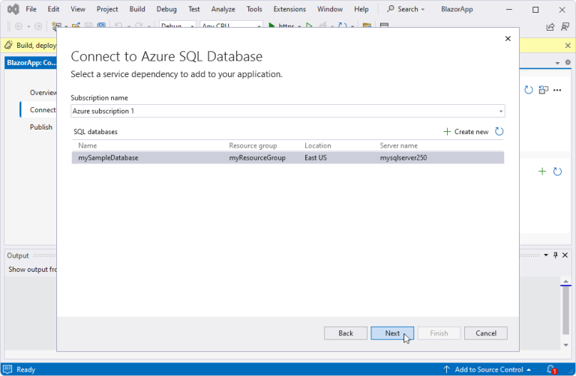Screen dimensions: 576x376
Task: Open the Extensions menu
Action: click(289, 9)
